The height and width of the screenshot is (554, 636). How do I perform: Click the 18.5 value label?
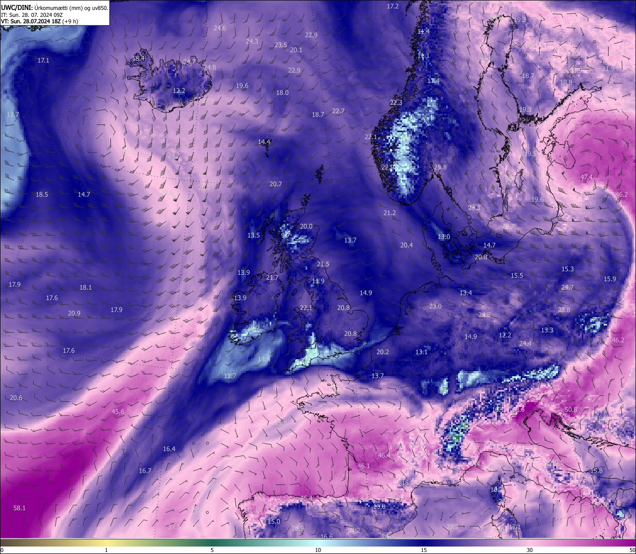(x=42, y=194)
